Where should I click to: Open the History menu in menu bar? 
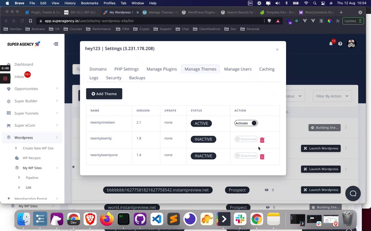70,3
